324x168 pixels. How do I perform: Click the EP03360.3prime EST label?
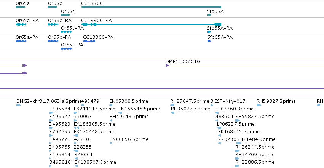pyautogui.click(x=234, y=109)
